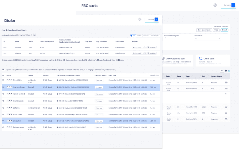Close the expanded row with the X icon
The height and width of the screenshot is (149, 239).
(226, 93)
